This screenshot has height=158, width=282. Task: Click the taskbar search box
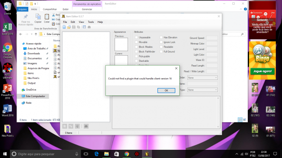tap(45, 154)
